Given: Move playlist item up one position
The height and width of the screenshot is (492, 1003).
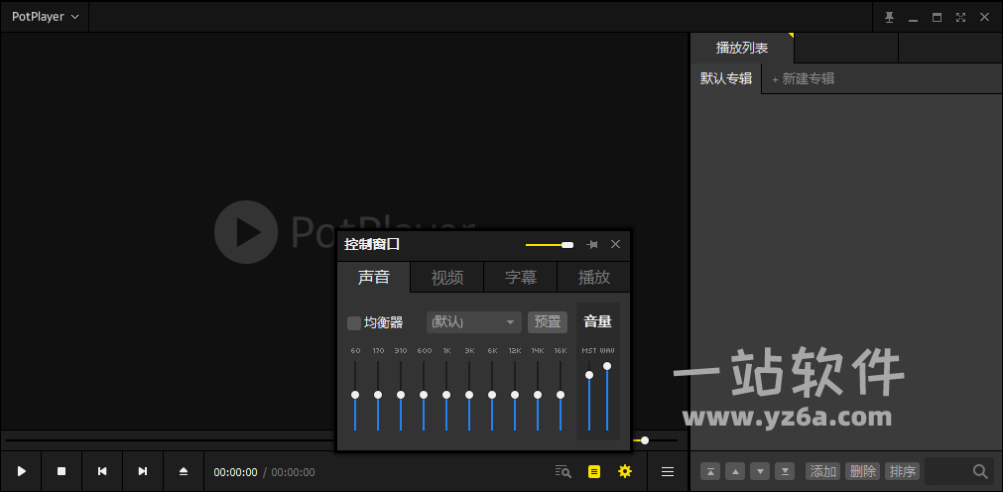Looking at the screenshot, I should pyautogui.click(x=735, y=471).
